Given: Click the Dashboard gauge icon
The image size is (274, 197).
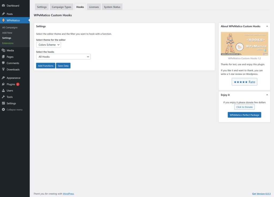Looking at the screenshot, I should tap(3, 5).
